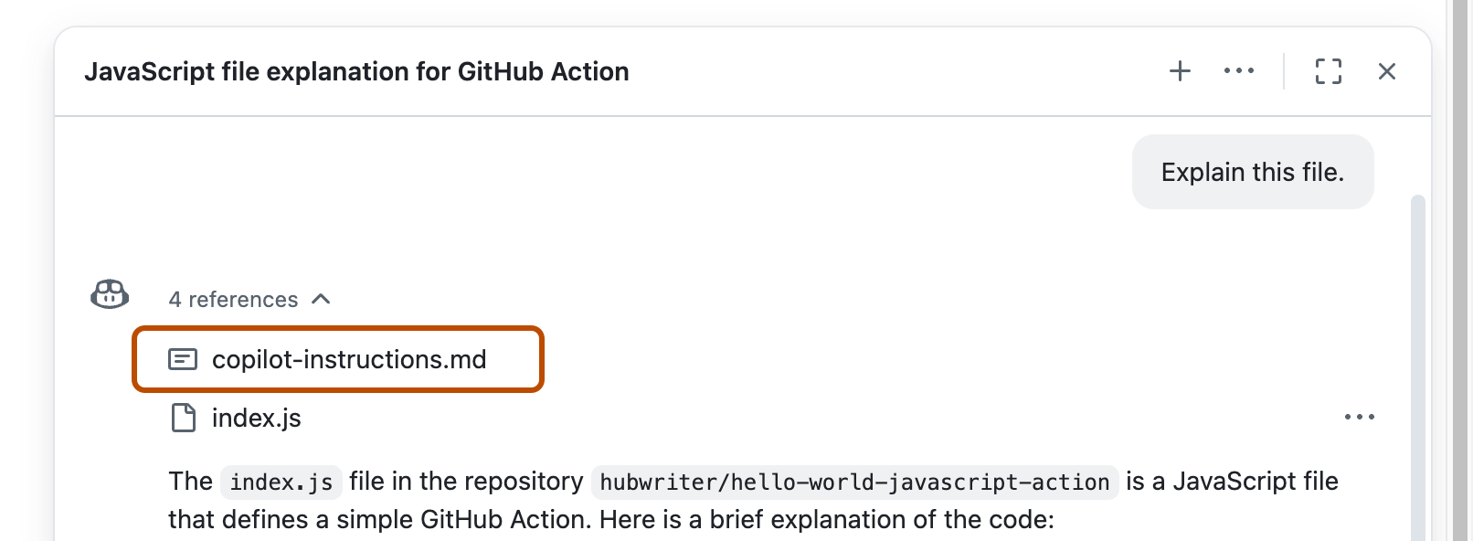
Task: Click the conversation title text
Action: pyautogui.click(x=358, y=71)
